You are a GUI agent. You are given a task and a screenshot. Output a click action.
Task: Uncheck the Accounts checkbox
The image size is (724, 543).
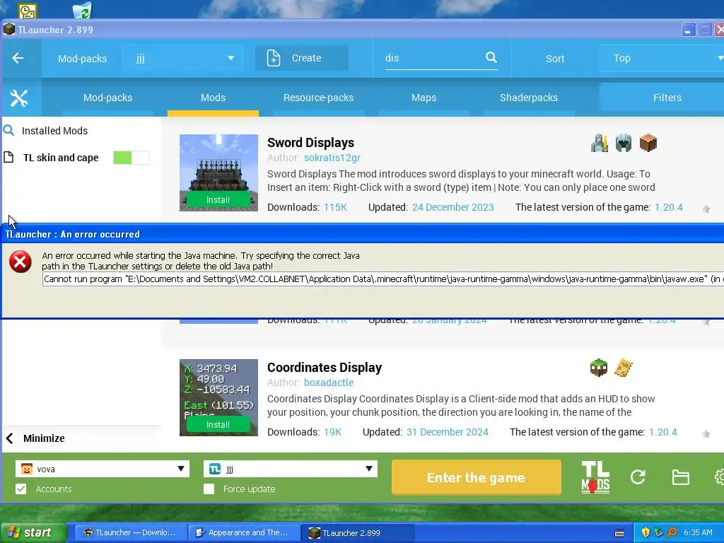tap(21, 489)
